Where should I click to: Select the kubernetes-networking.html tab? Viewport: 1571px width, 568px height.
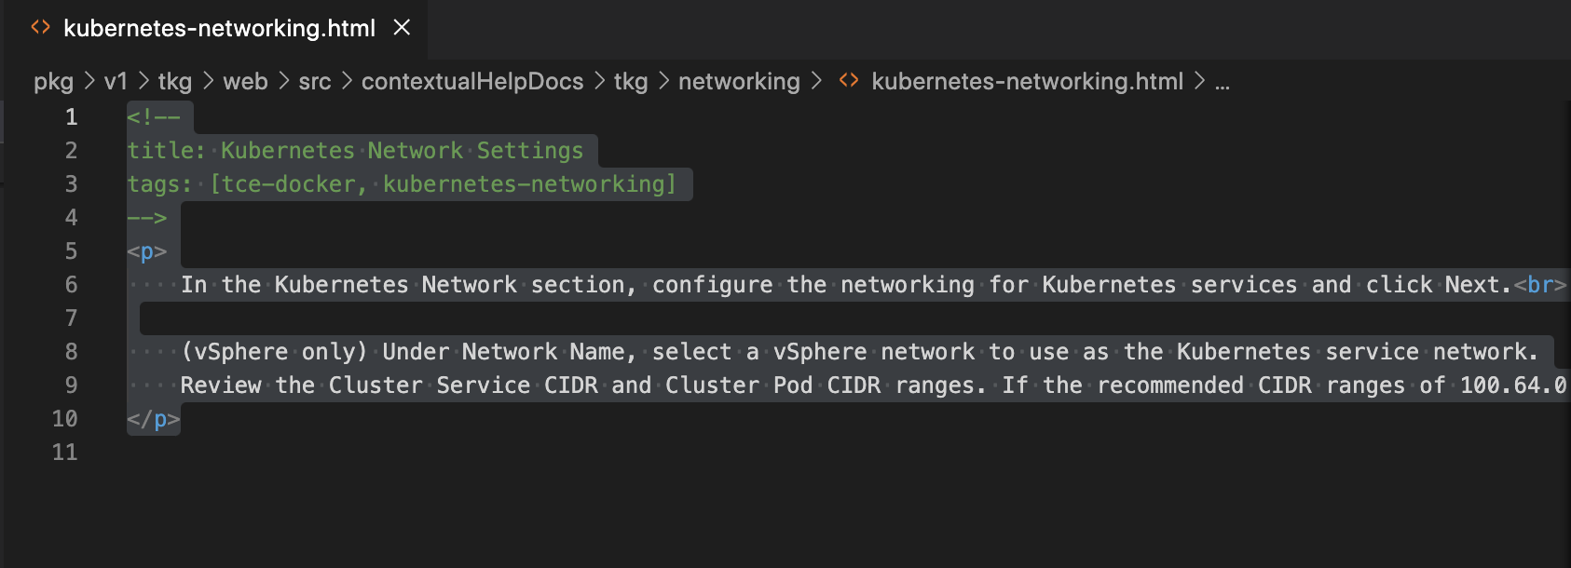218,28
